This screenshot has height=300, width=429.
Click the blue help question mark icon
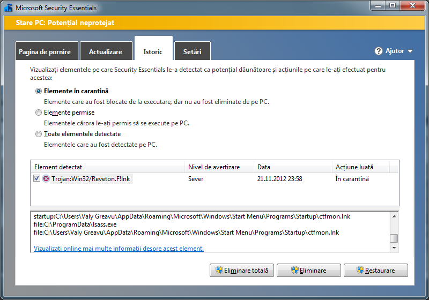[379, 51]
